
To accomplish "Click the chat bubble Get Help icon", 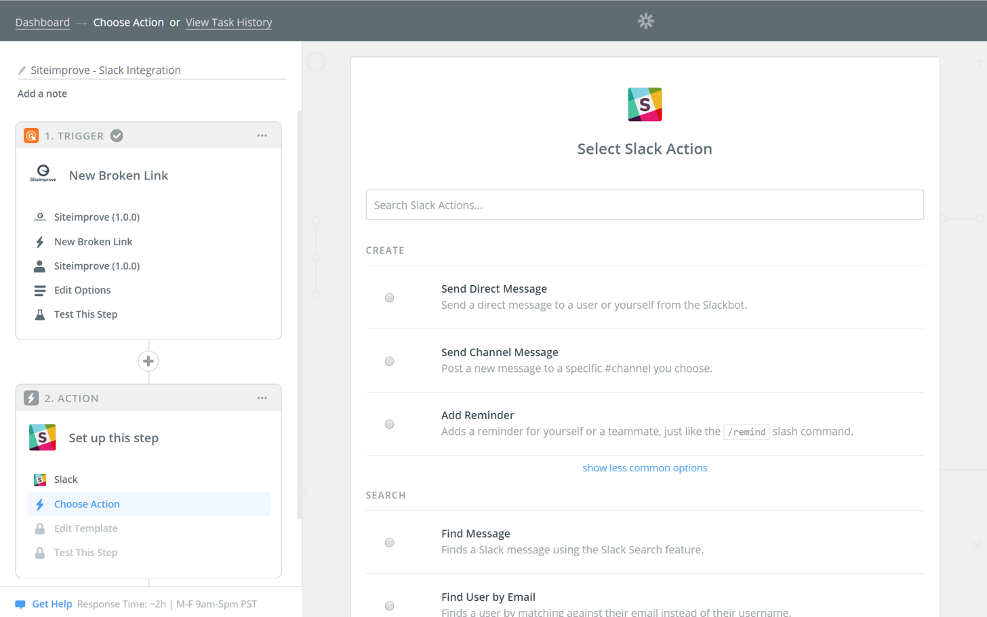I will point(20,604).
